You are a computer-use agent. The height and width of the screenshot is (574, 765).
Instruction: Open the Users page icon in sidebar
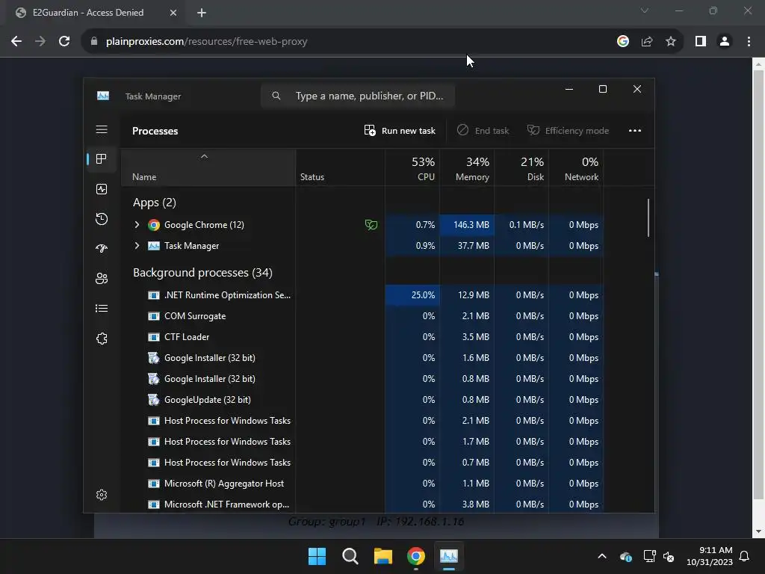(102, 278)
